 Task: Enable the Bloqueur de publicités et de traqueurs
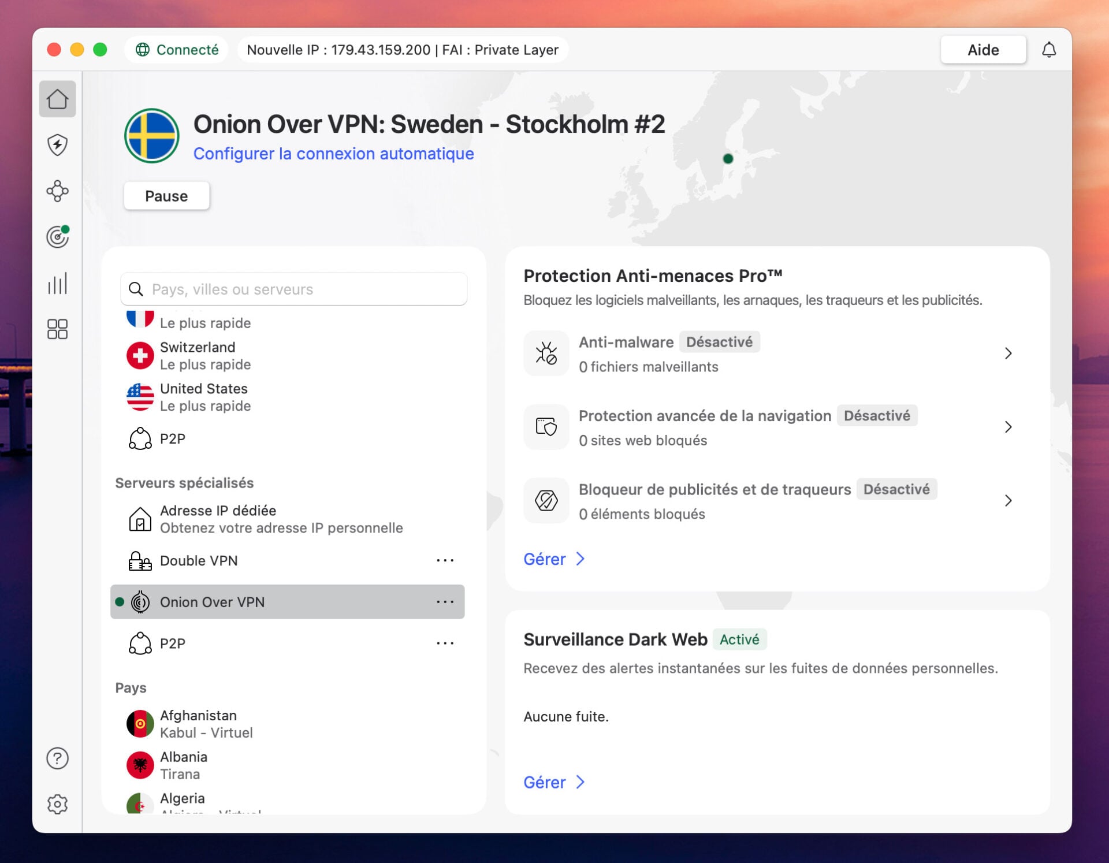(1008, 500)
